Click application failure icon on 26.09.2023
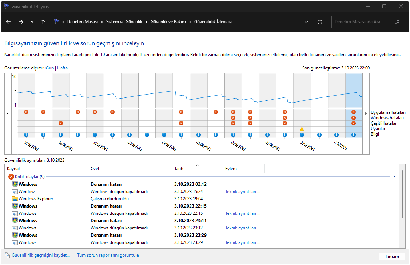The height and width of the screenshot is (265, 410). coord(233,112)
